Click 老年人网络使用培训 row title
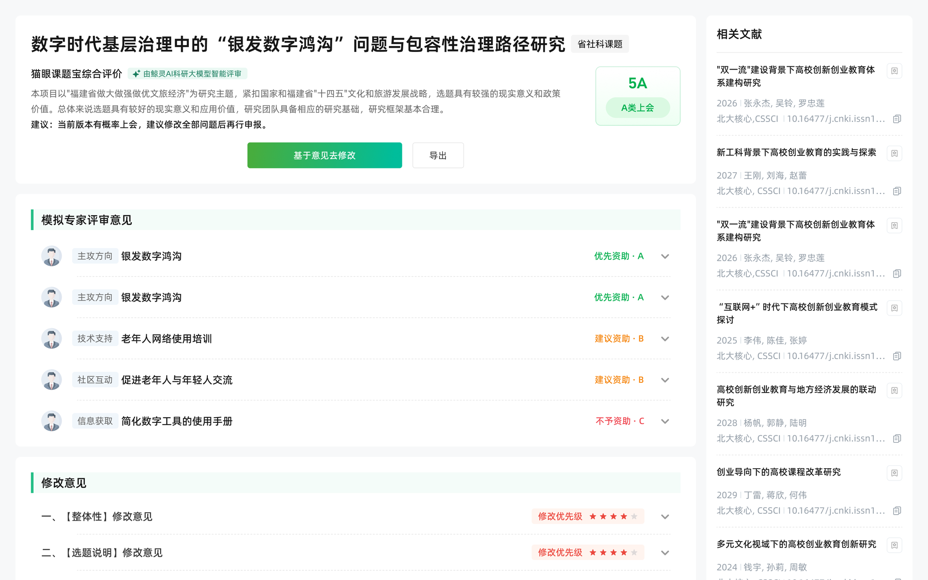This screenshot has height=580, width=928. [x=167, y=339]
